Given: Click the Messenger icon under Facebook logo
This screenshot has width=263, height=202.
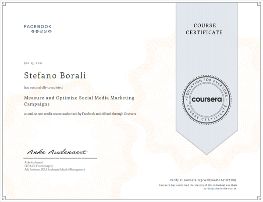Looking at the screenshot, I should coord(37,32).
